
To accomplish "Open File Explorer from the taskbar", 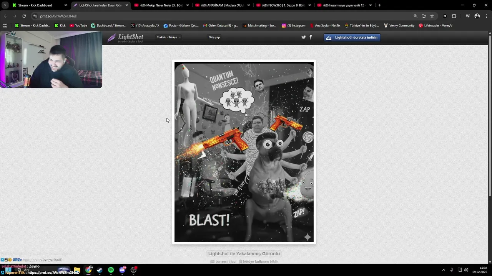I will coord(77,270).
